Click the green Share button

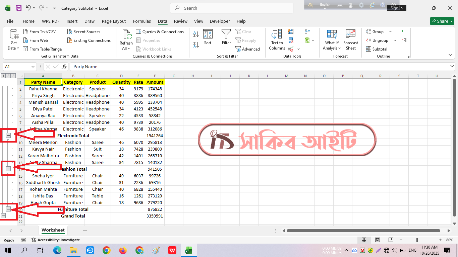click(442, 21)
